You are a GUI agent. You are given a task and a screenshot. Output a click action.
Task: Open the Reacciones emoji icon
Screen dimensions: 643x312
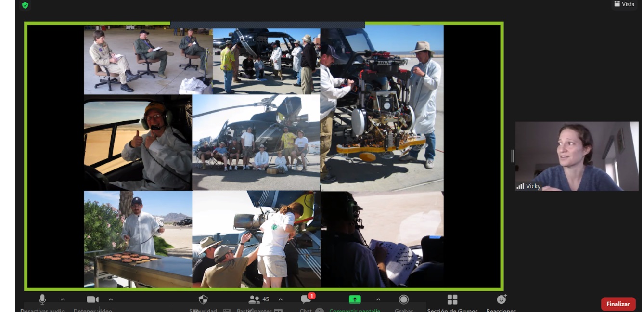501,299
